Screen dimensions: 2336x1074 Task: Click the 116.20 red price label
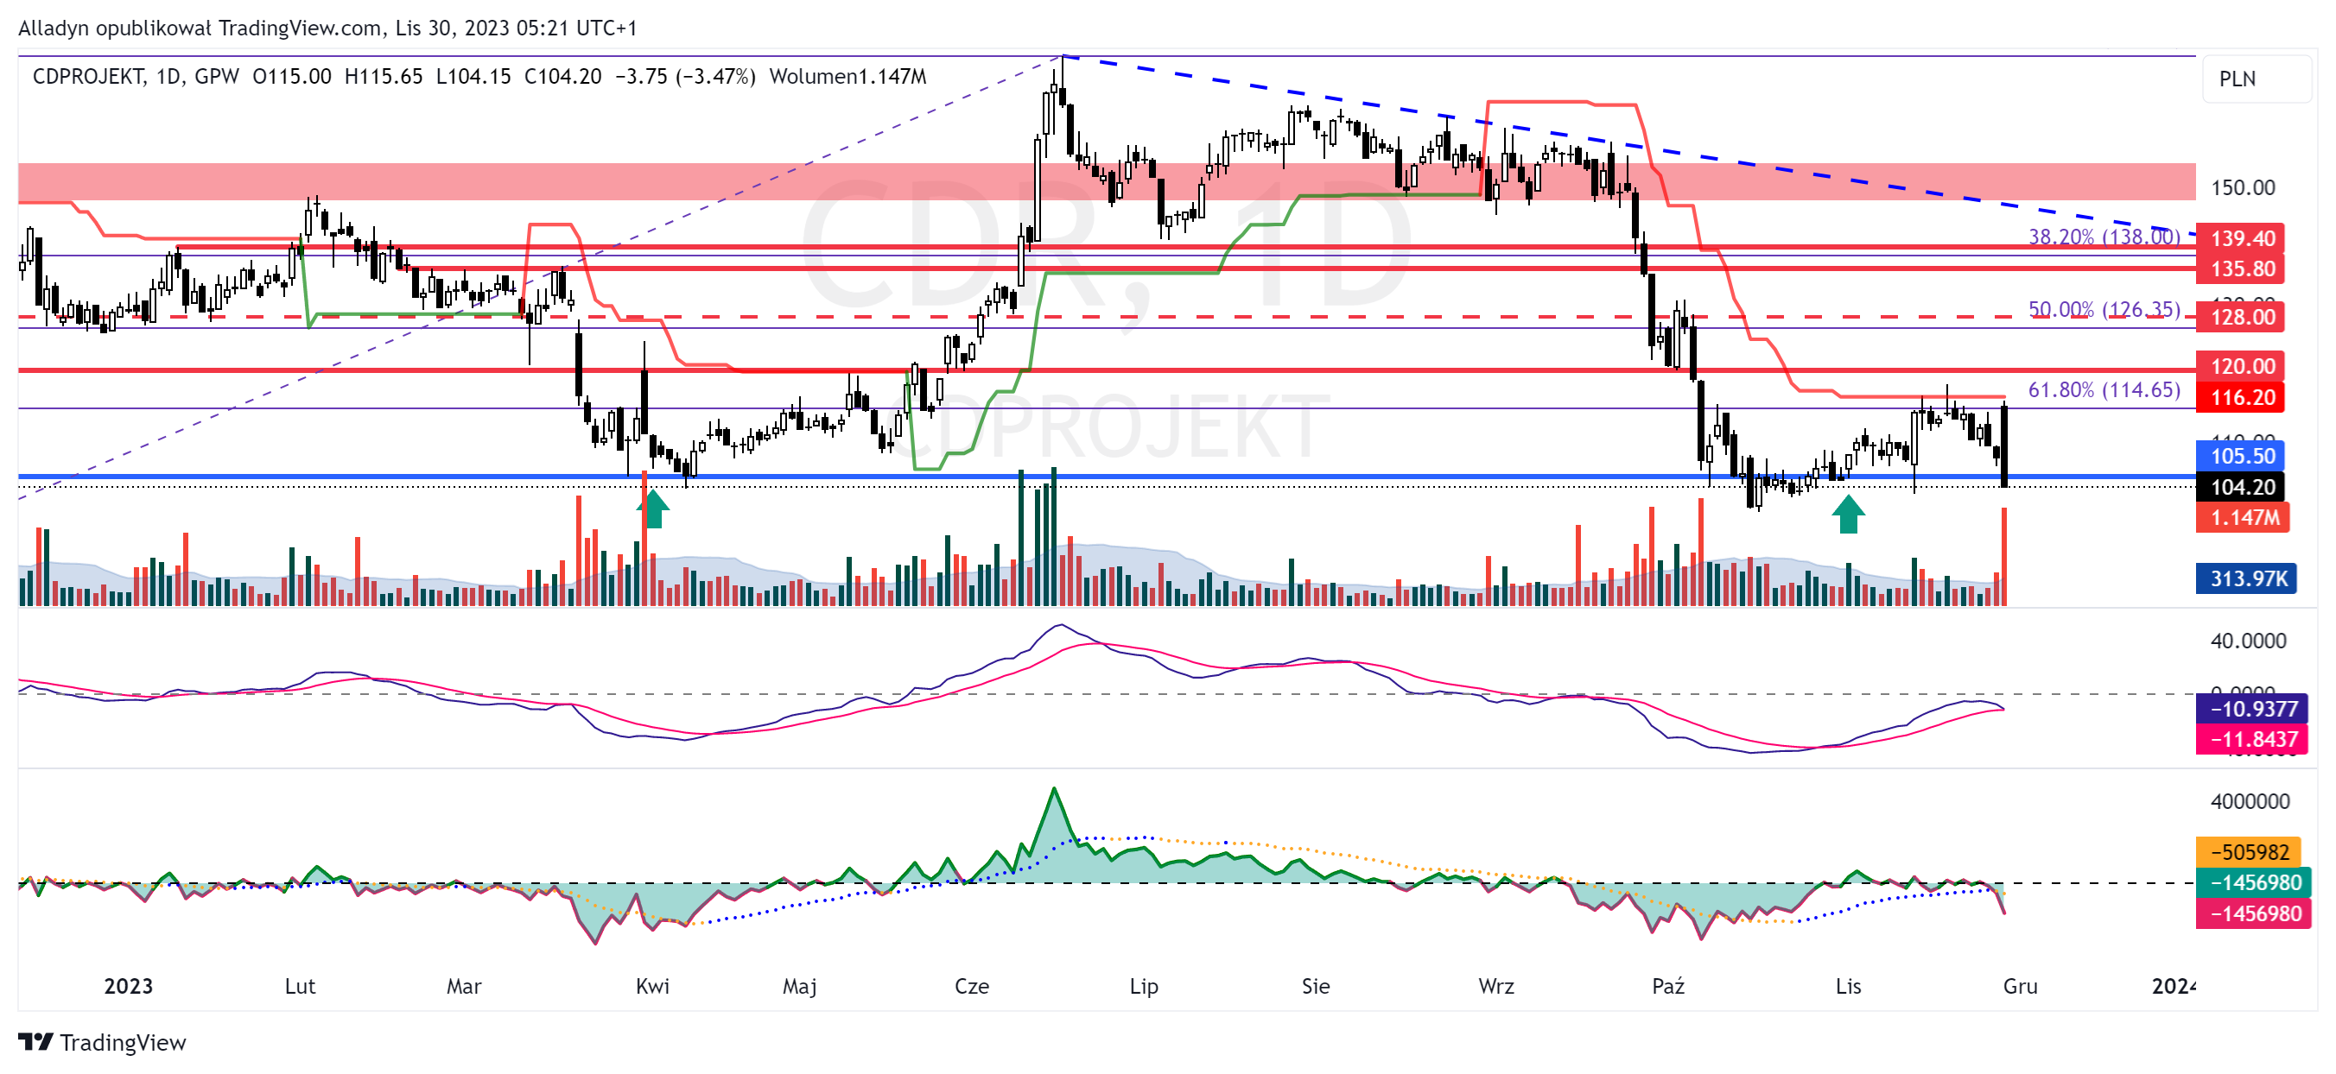[2242, 398]
